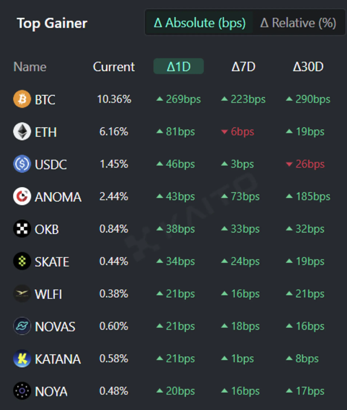This screenshot has width=347, height=410.
Task: Click the BTC coin icon
Action: click(x=22, y=99)
